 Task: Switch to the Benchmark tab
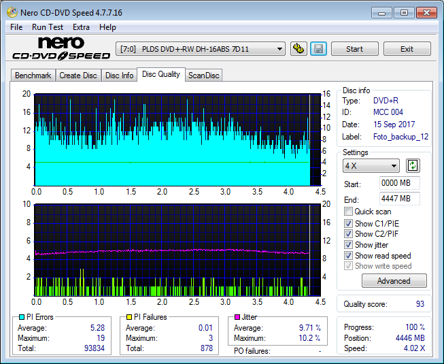coord(33,76)
